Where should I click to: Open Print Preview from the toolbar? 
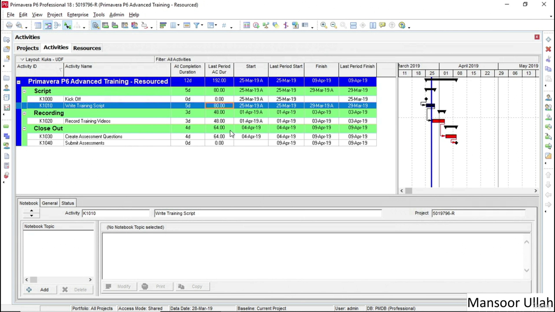point(19,25)
